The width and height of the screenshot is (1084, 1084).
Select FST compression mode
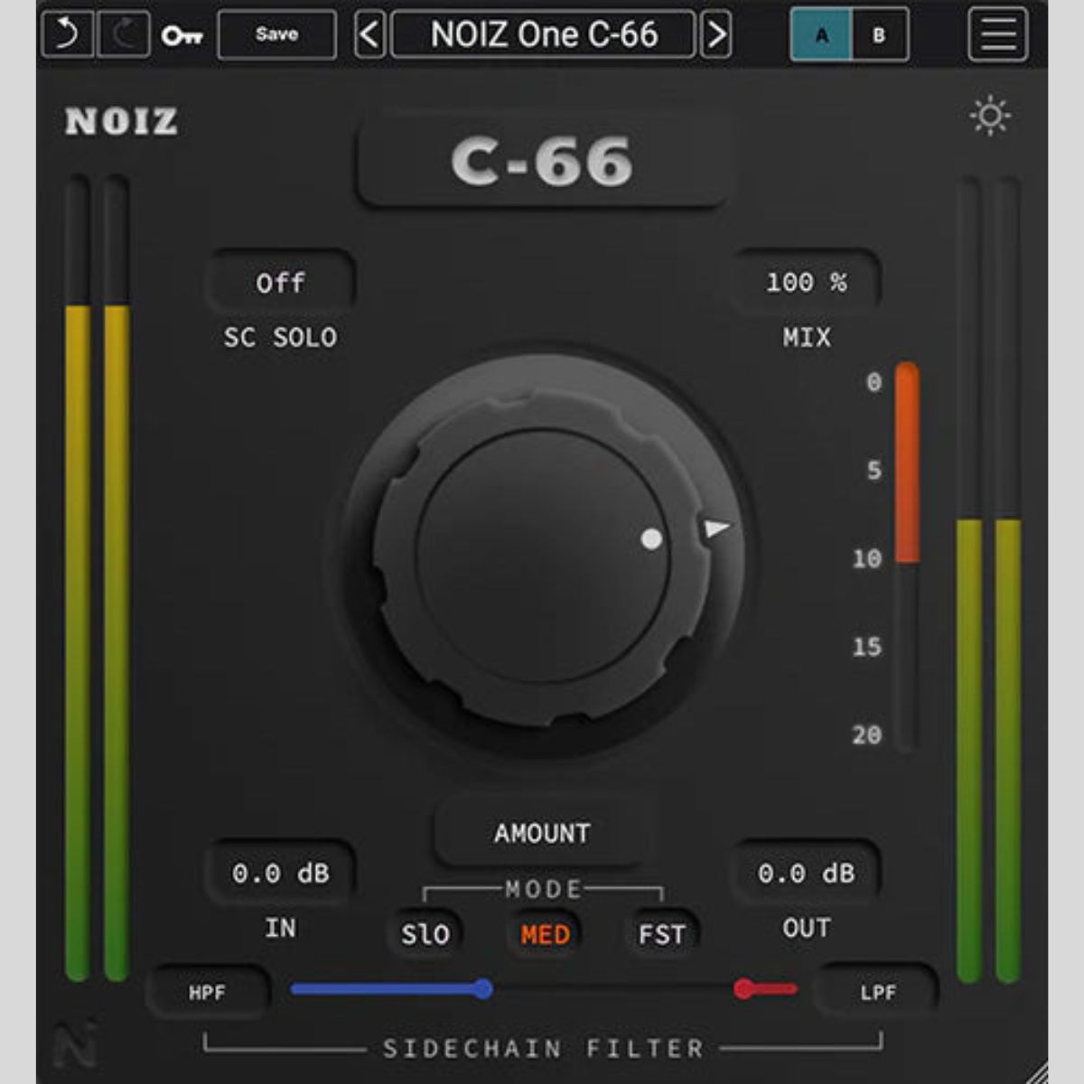[662, 934]
